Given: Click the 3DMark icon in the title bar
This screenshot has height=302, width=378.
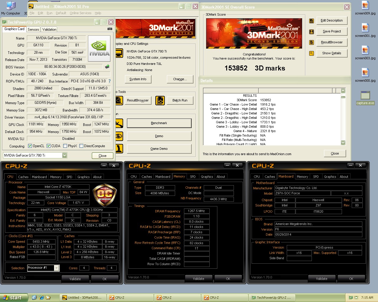Looking at the screenshot, I should (31, 6).
